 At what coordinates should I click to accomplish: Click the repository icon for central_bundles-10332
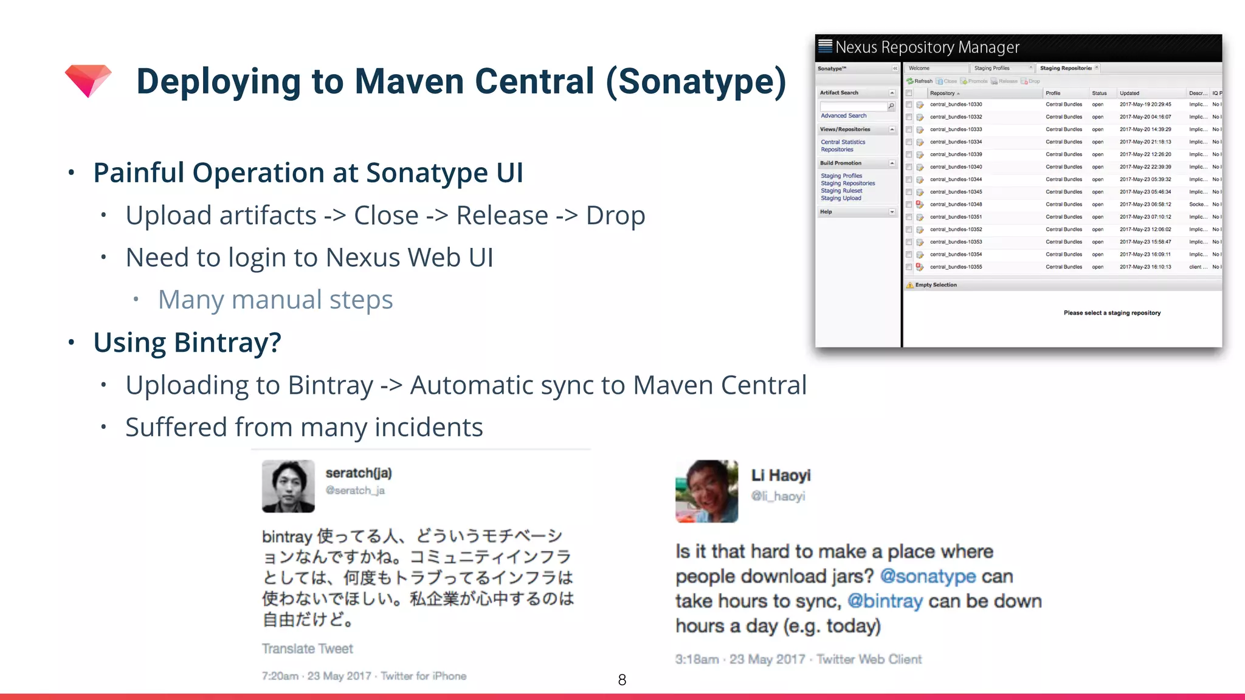pos(920,117)
